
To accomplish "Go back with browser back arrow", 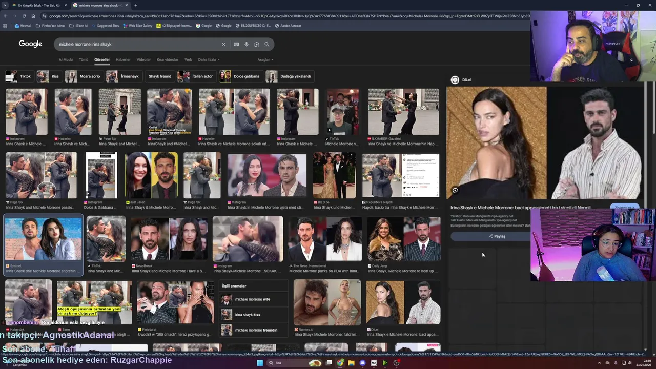I will click(5, 16).
